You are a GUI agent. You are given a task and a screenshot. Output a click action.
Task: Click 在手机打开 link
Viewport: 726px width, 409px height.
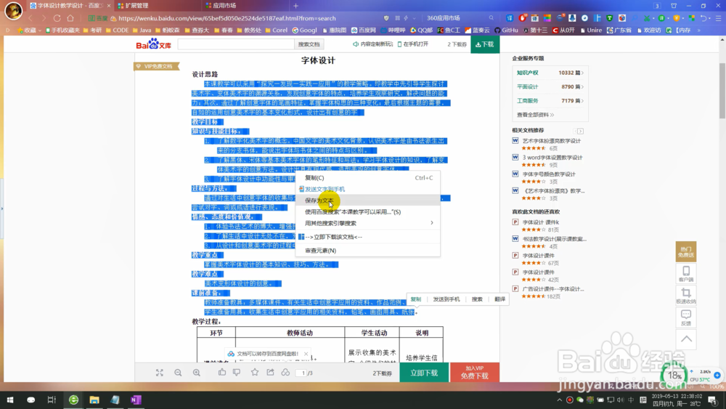click(x=413, y=44)
